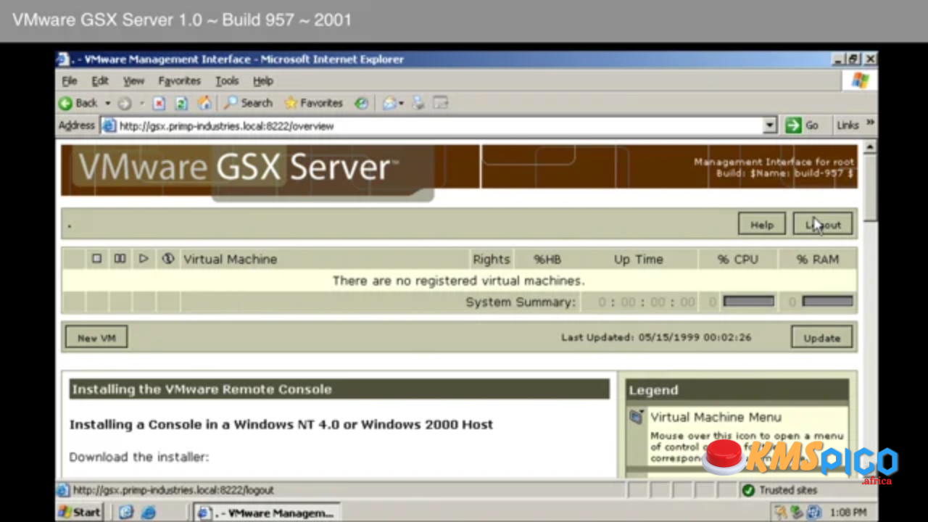
Task: Click the Logout button
Action: point(823,225)
